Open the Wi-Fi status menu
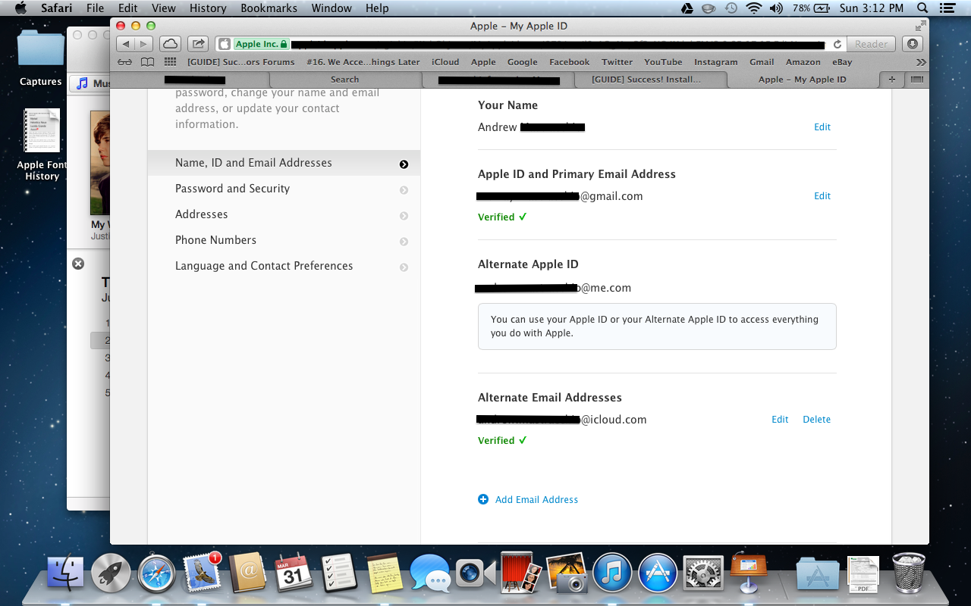The image size is (971, 606). click(x=753, y=8)
